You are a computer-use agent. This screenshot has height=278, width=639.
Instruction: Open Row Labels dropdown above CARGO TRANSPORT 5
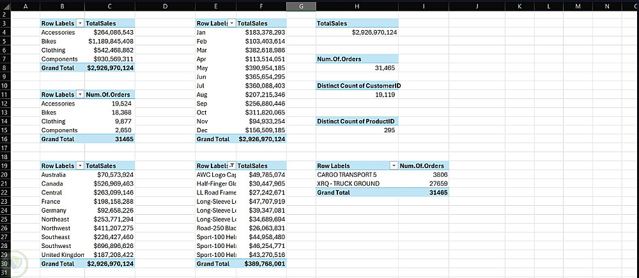coord(393,166)
